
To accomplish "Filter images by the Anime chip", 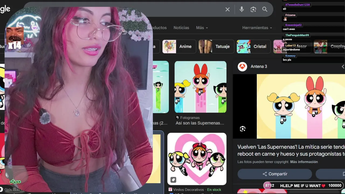I will click(179, 47).
